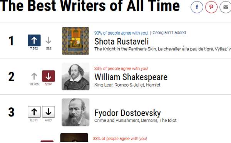Upvote Fyodor Dostoevsky
Image resolution: width=231 pixels, height=143 pixels.
[x=34, y=112]
